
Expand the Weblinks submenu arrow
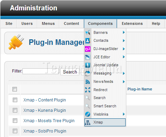click(124, 114)
